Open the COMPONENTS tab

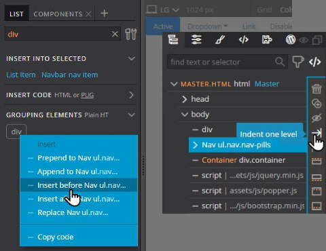click(x=58, y=14)
